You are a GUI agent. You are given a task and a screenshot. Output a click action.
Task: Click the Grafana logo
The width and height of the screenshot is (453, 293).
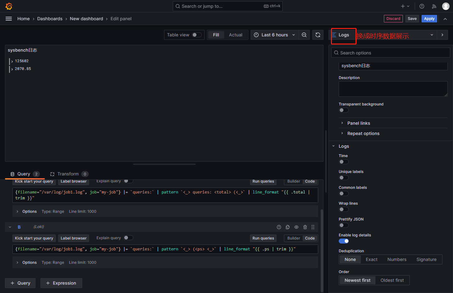(9, 6)
